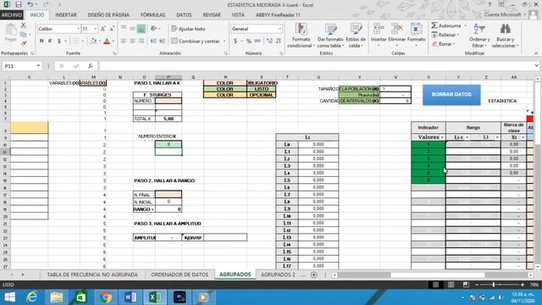Image resolution: width=542 pixels, height=305 pixels.
Task: Open AGRUPADOS 2 sheet tab
Action: tap(278, 274)
